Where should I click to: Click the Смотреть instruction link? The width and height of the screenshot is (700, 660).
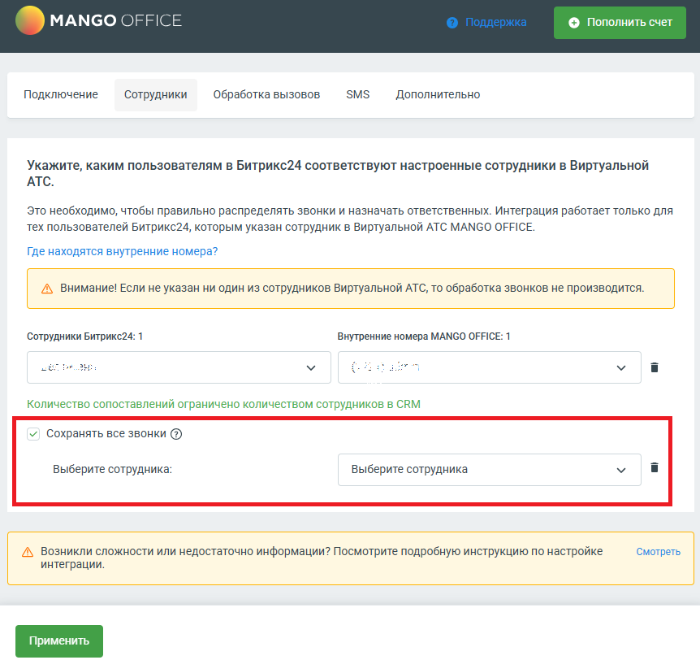click(x=658, y=552)
